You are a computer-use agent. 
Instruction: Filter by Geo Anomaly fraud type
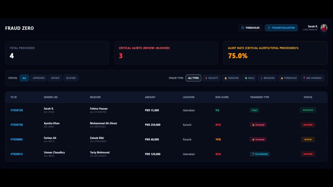312,78
